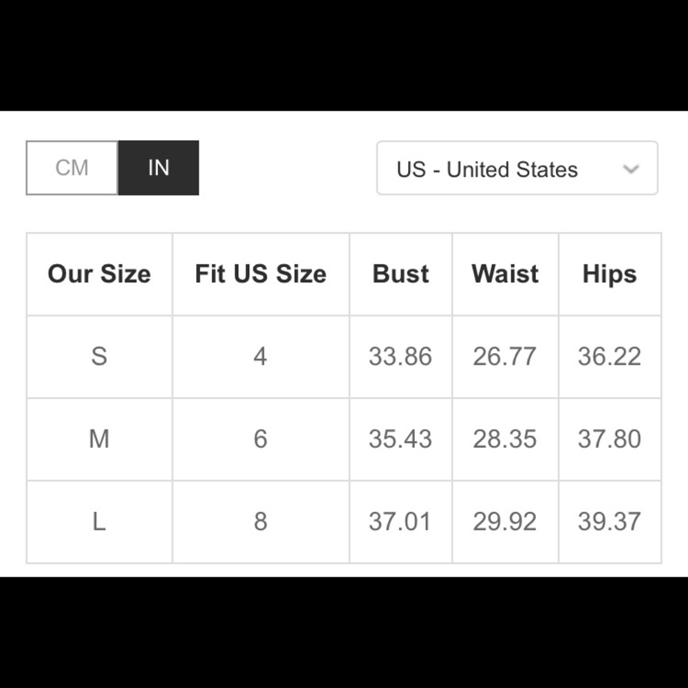Click the Our Size column header
The image size is (688, 688).
[99, 274]
